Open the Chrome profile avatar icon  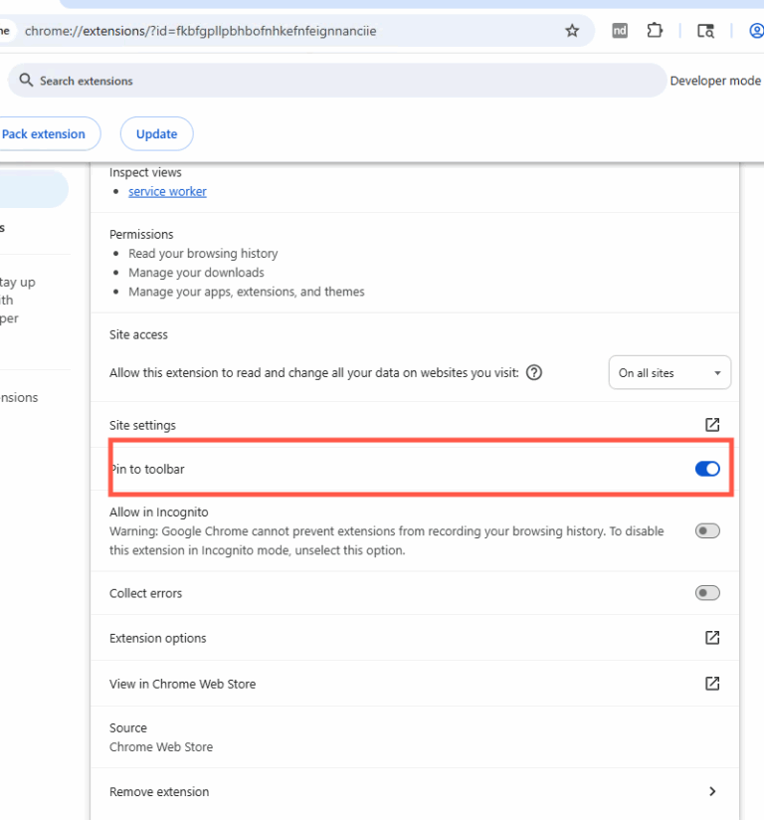click(756, 31)
